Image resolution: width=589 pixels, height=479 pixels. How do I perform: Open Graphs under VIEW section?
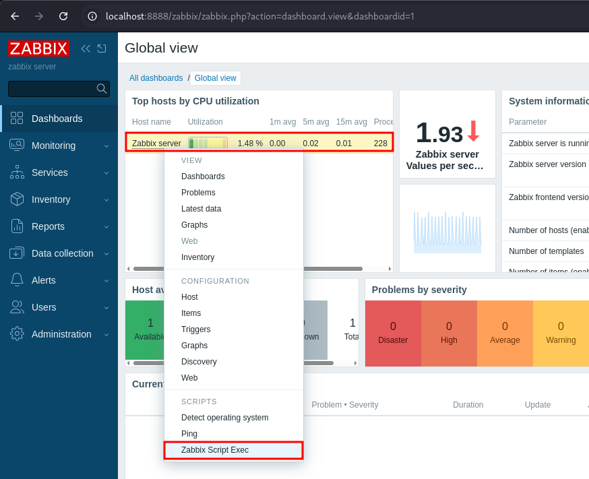coord(234,225)
